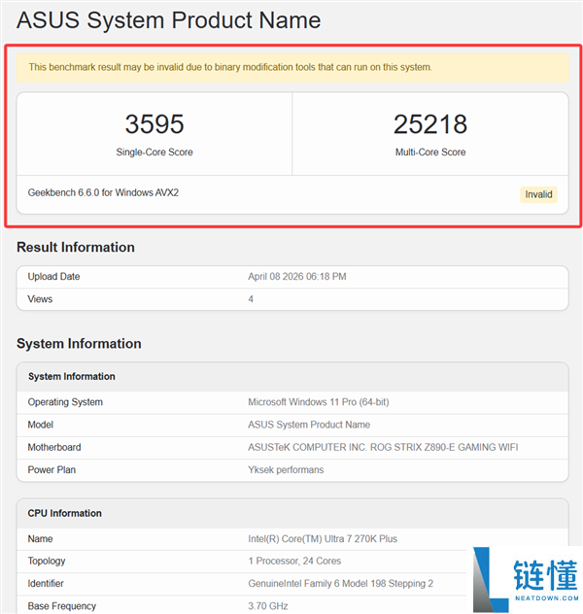Click the 'Multi-Core Score' label
The image size is (583, 614).
pyautogui.click(x=430, y=152)
